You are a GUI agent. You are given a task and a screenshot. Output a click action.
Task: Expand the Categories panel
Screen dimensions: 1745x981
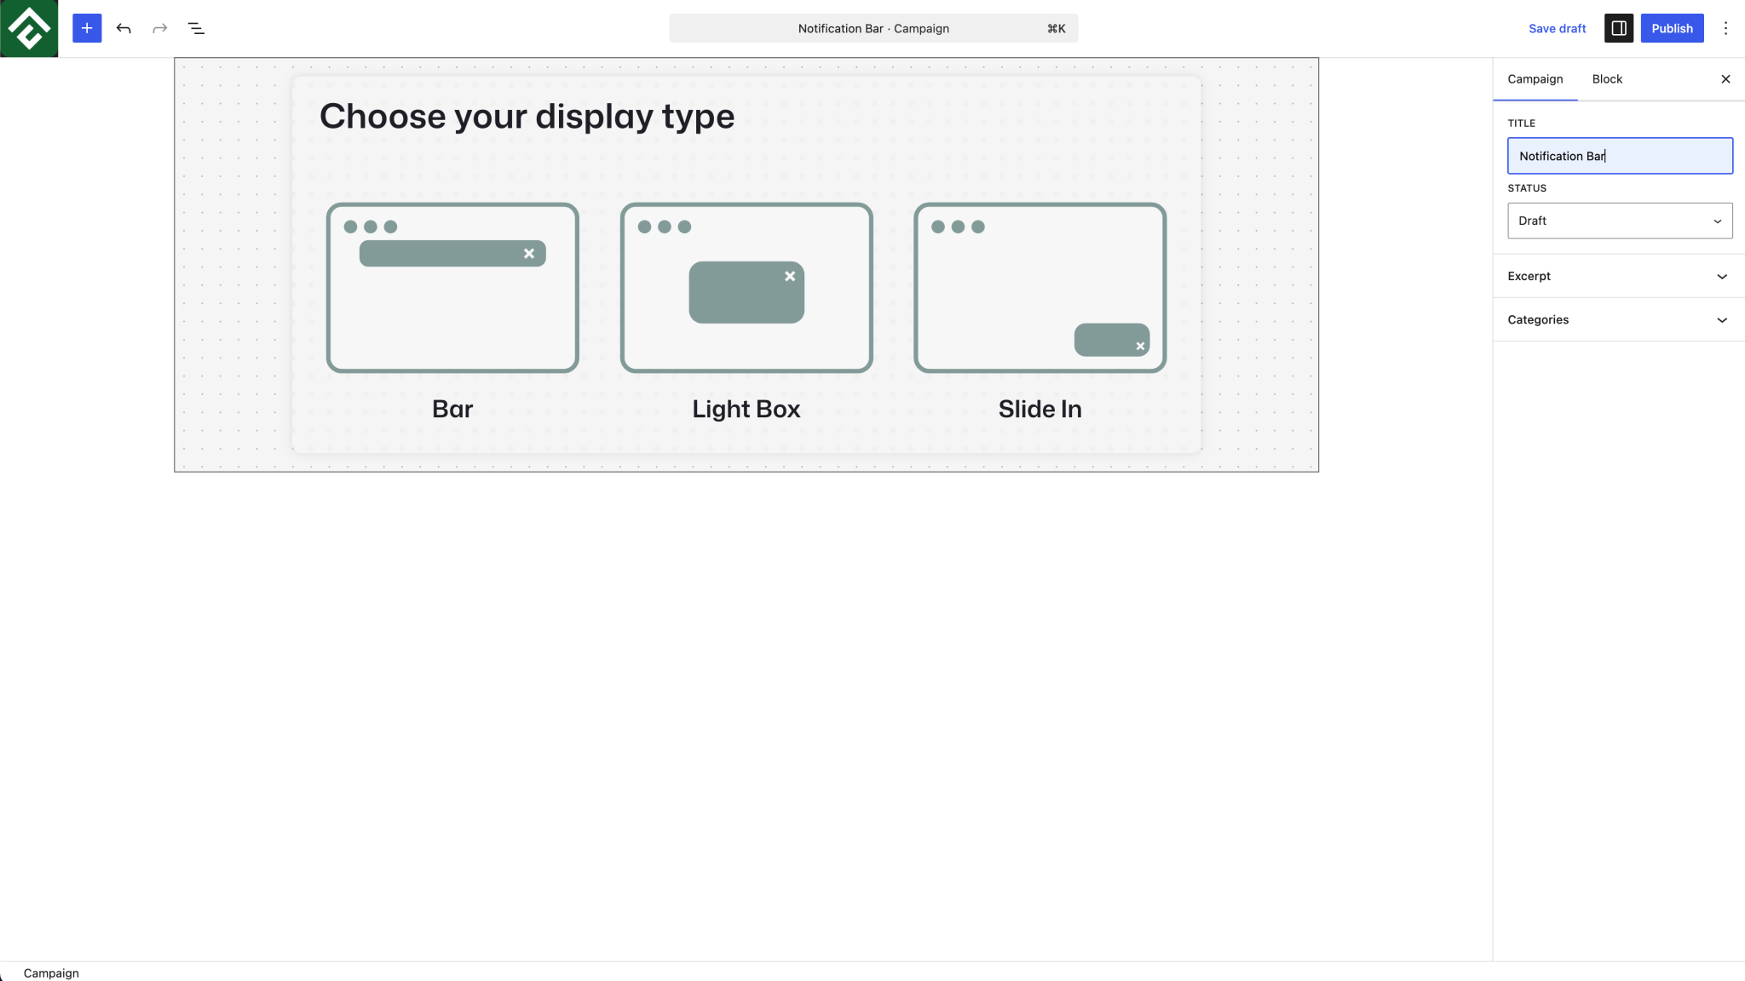click(1618, 319)
